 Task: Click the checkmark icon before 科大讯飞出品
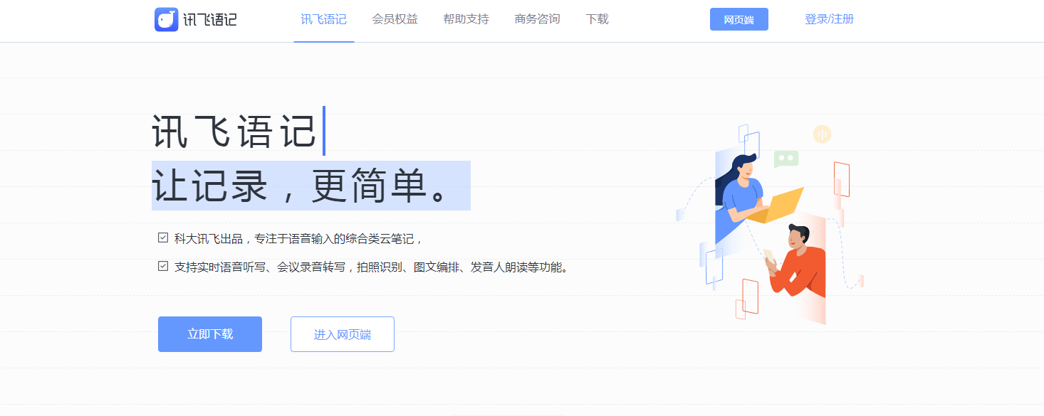click(162, 238)
